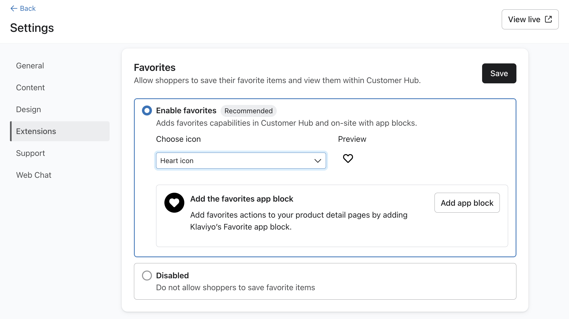Navigate to Extensions settings section
Viewport: 569px width, 319px height.
36,131
